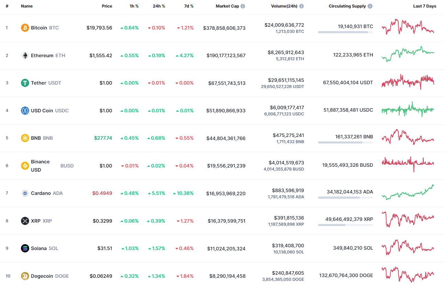Click the Cardano logo icon
The height and width of the screenshot is (287, 445).
click(x=24, y=193)
